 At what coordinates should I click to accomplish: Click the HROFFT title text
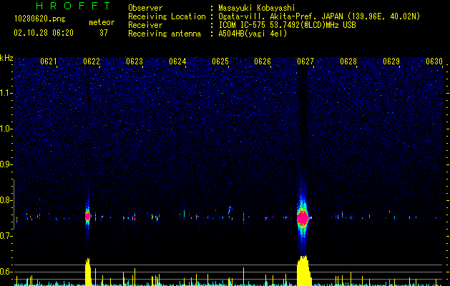74,6
